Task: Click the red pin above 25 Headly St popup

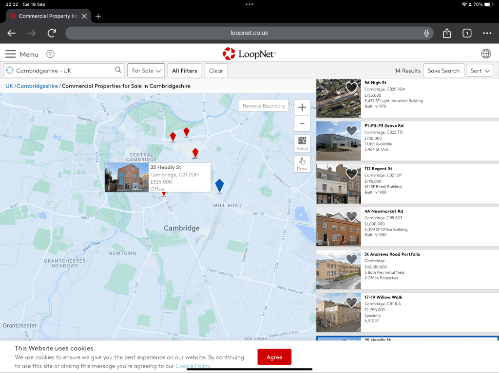Action: (195, 153)
